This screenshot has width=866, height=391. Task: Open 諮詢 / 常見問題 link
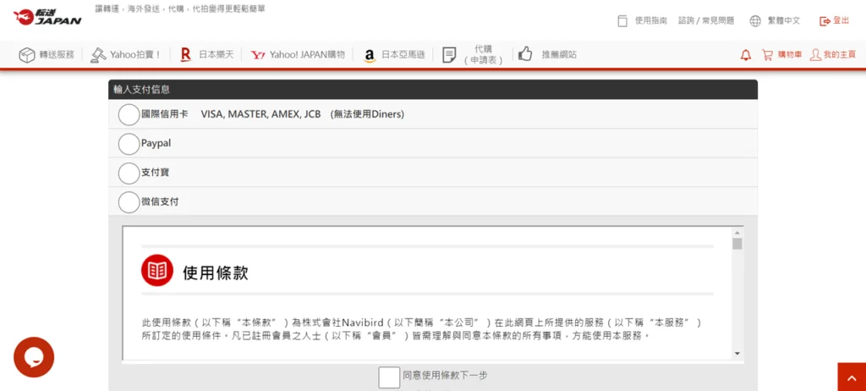click(706, 21)
